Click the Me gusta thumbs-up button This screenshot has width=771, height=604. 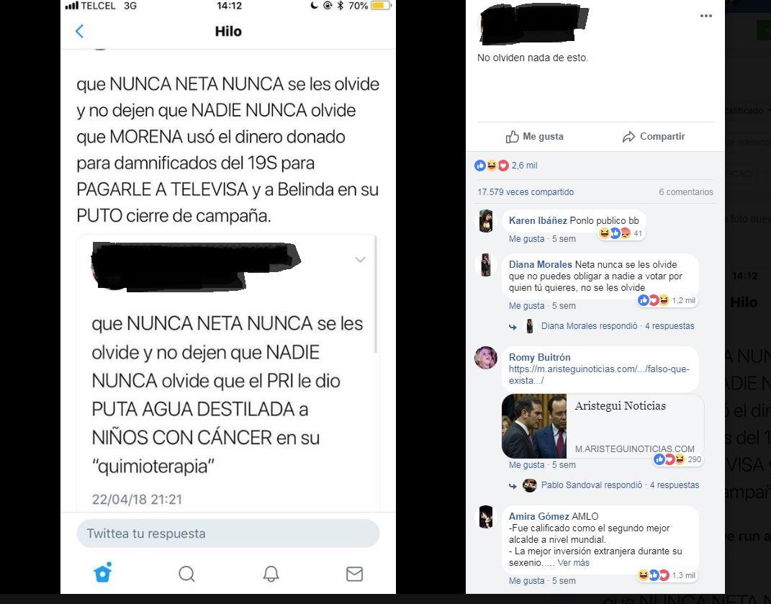point(535,136)
